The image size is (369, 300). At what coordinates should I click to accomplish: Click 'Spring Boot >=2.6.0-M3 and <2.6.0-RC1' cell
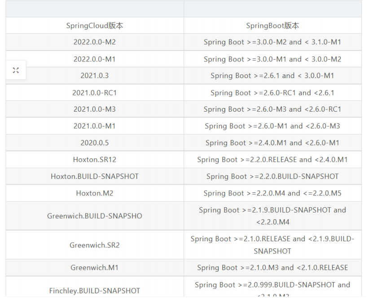(272, 109)
